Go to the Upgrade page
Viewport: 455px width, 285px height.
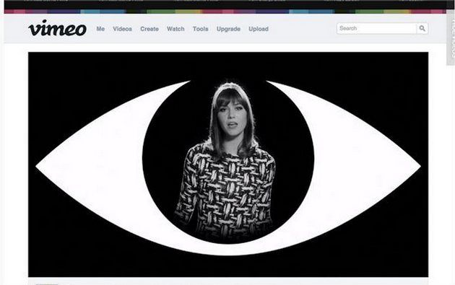pos(228,29)
